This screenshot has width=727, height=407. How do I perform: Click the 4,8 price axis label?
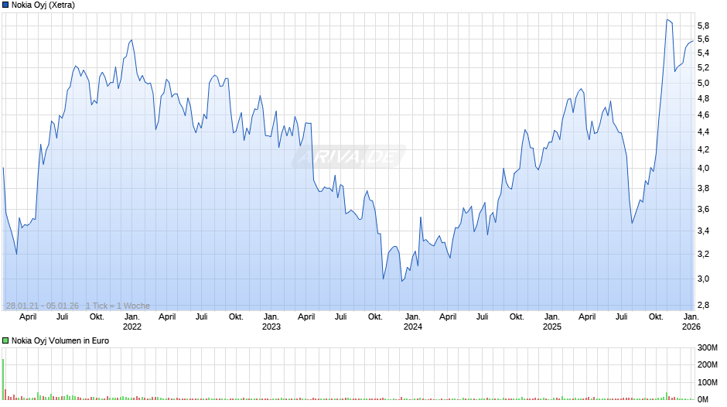click(x=703, y=98)
